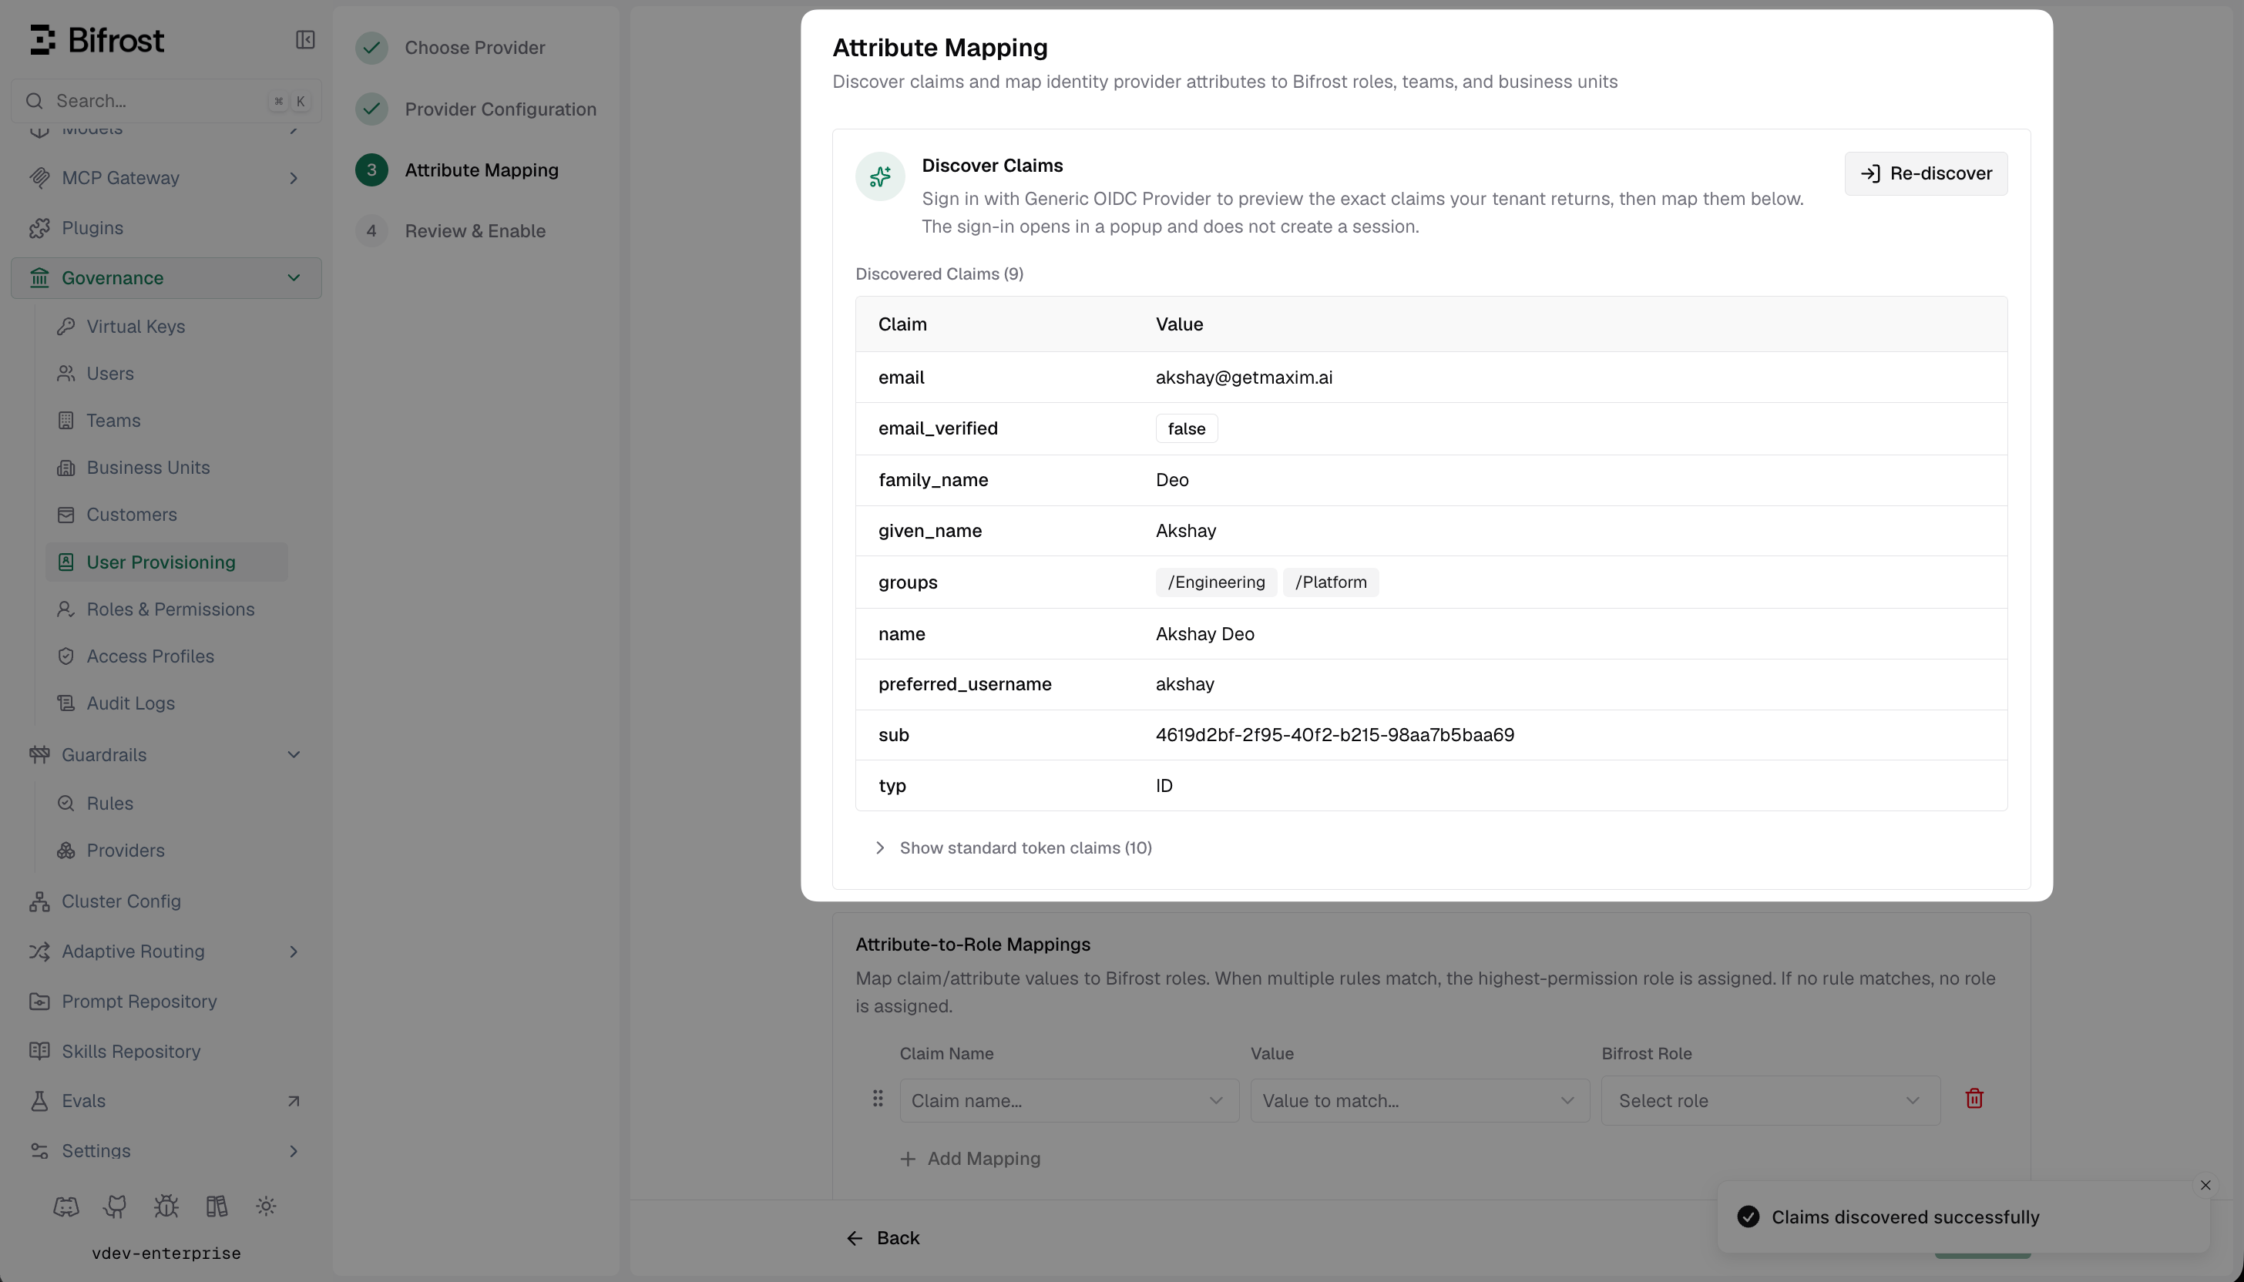The height and width of the screenshot is (1282, 2244).
Task: Click the mapping row grip handle
Action: [x=877, y=1099]
